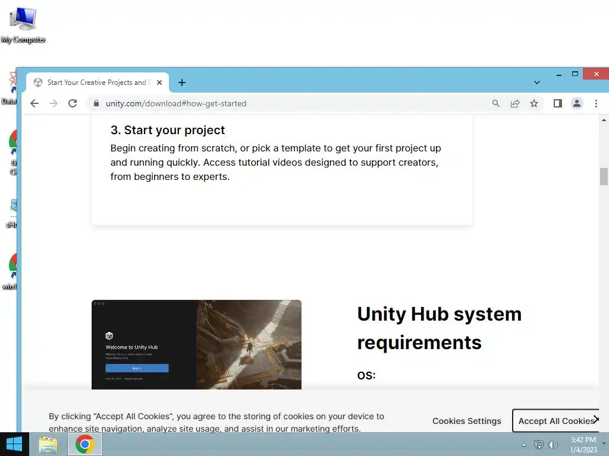Click the address bar URL unity.com/download
Viewport: 609px width, 456px height.
[x=176, y=103]
